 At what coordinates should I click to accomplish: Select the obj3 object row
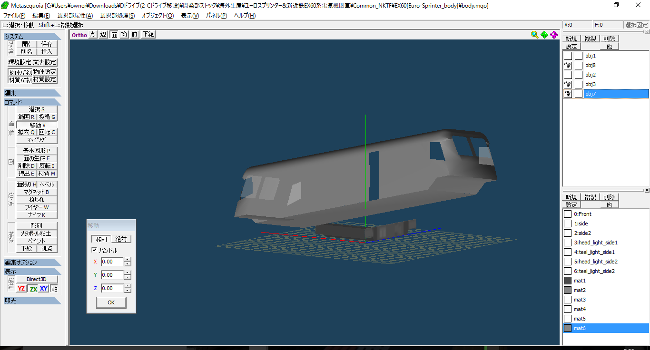point(606,84)
